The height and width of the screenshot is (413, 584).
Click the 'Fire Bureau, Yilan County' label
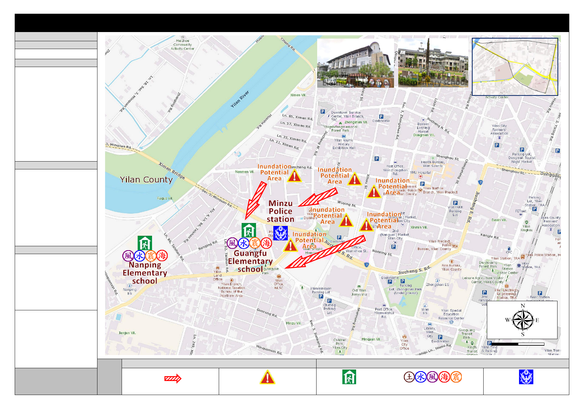coord(452,267)
